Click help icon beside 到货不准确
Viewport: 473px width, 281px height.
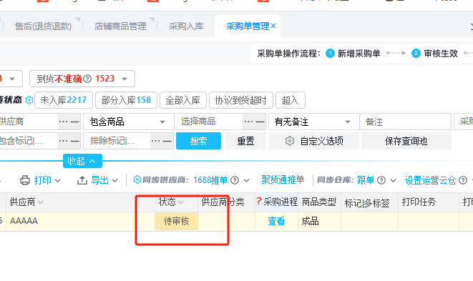(87, 79)
